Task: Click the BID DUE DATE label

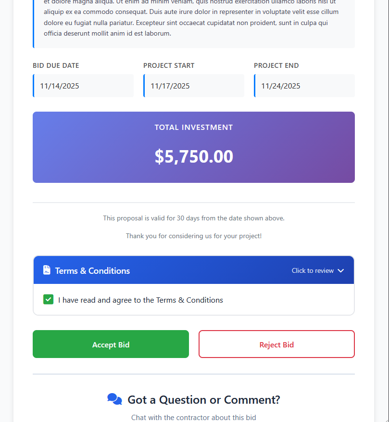Action: tap(56, 65)
